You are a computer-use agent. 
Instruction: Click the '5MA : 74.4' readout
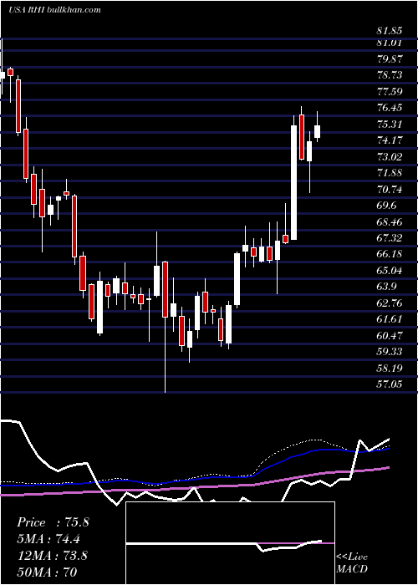48,539
